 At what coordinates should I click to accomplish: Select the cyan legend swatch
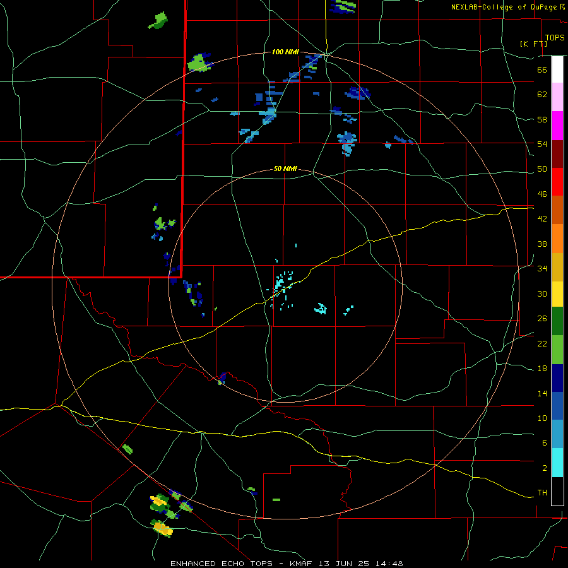pyautogui.click(x=557, y=463)
